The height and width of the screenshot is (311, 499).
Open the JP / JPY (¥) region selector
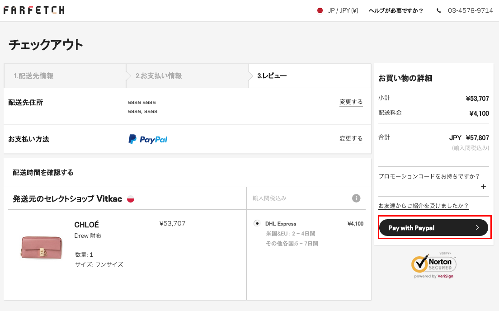tap(343, 10)
